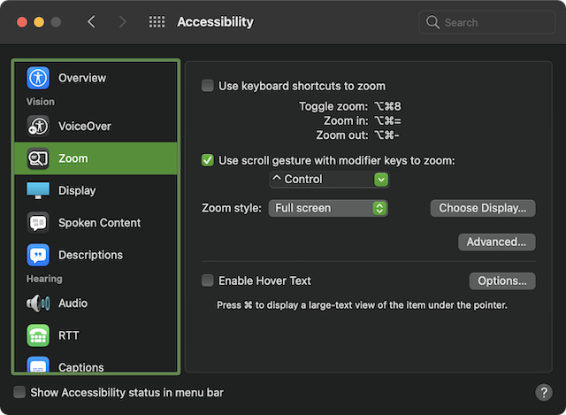Viewport: 566px width, 415px height.
Task: Open the Control modifier key dropdown
Action: coord(329,180)
